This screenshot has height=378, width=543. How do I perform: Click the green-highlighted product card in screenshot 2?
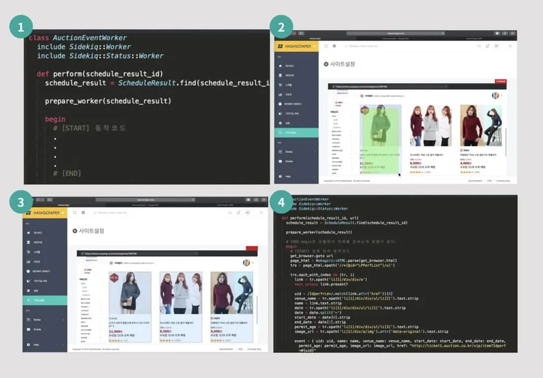click(380, 139)
